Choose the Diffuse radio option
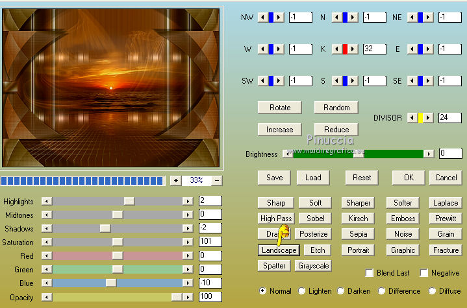467x308 pixels. 433,291
